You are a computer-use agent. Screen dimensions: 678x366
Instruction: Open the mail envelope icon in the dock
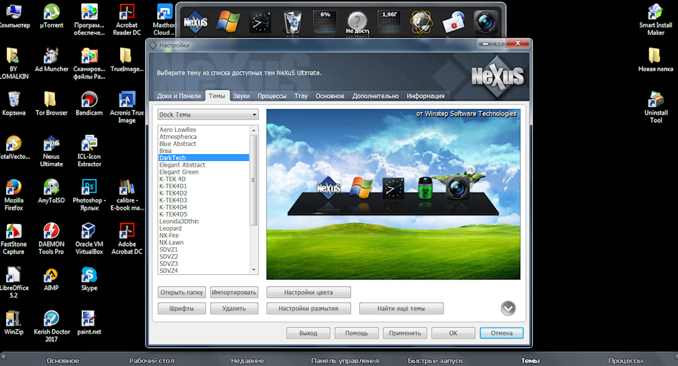click(x=454, y=22)
